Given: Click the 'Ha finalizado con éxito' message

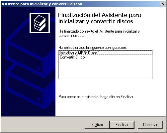Looking at the screenshot, I should coord(99,34).
